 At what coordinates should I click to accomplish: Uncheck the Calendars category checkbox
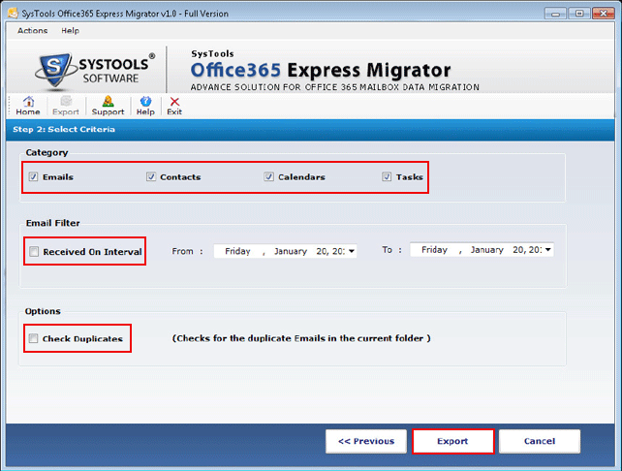[x=268, y=176]
